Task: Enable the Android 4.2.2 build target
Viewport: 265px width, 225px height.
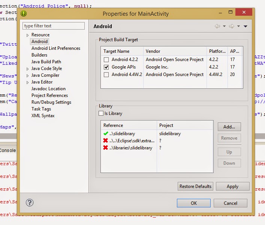Action: pos(106,60)
